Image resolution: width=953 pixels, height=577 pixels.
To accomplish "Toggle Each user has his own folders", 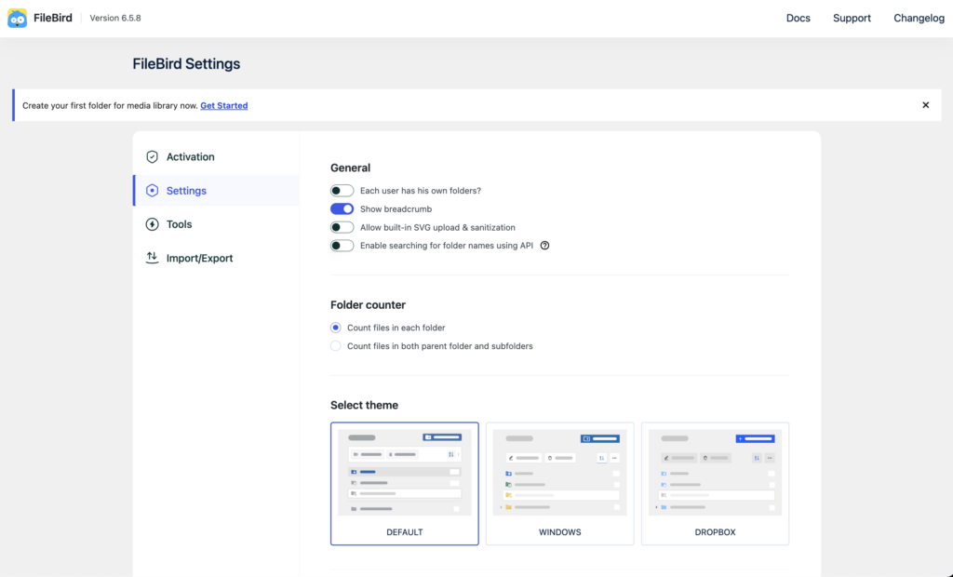I will click(x=342, y=190).
